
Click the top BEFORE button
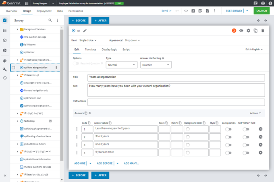(79, 21)
